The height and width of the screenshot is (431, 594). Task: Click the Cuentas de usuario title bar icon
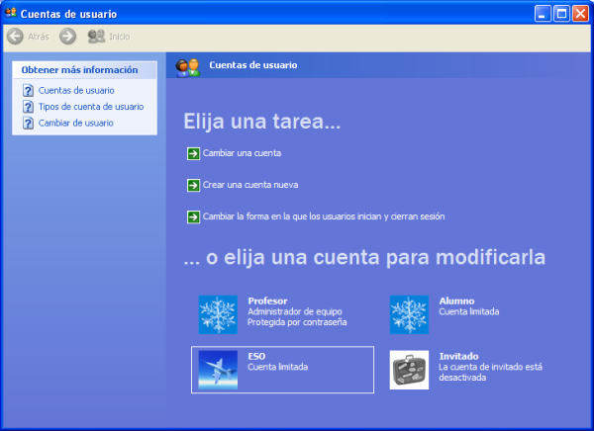pos(11,14)
